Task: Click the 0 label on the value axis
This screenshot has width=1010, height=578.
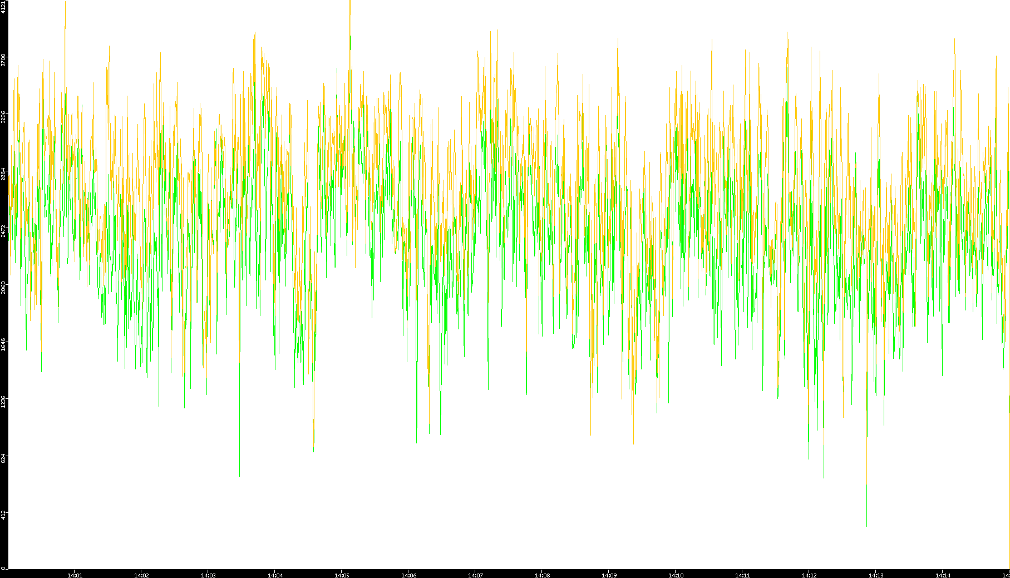Action: point(3,568)
